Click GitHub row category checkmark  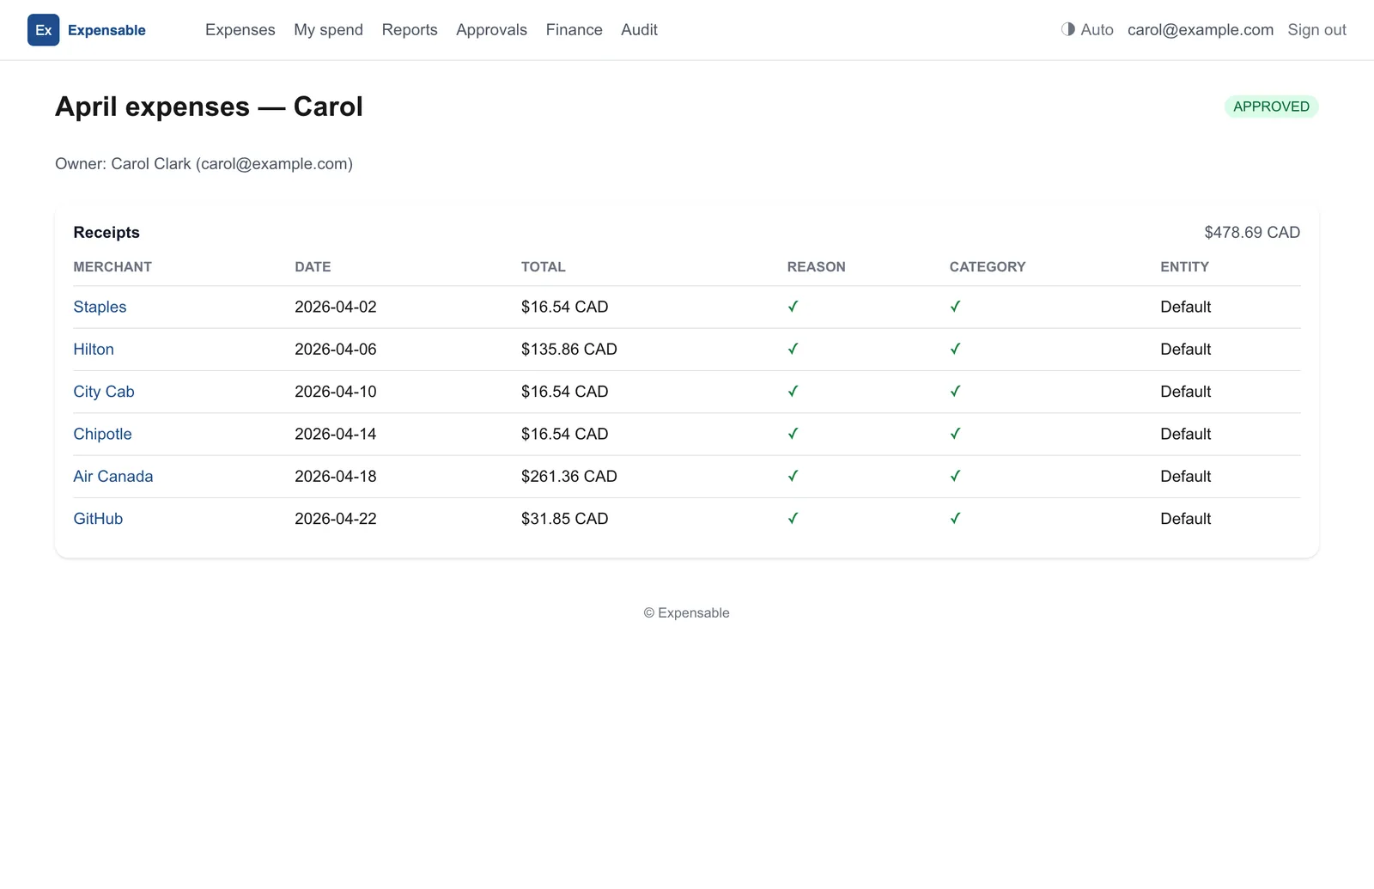click(956, 519)
